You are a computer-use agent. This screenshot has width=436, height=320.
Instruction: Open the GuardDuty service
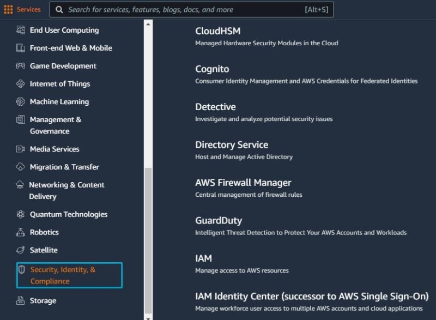pos(219,220)
